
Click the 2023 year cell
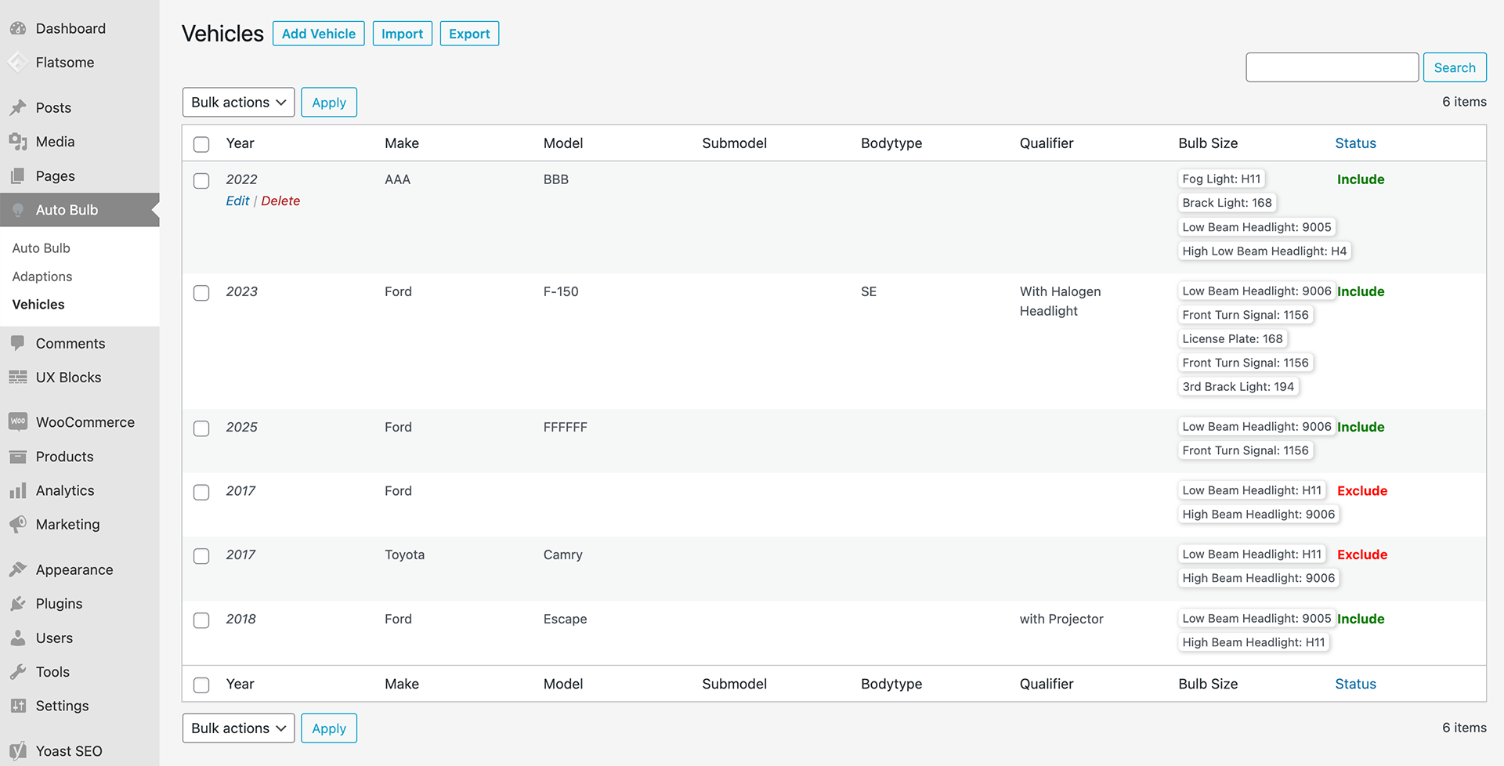241,291
